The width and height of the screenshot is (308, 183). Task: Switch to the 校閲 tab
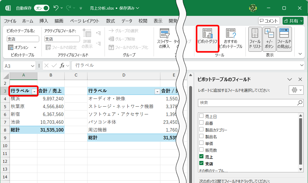point(143,21)
